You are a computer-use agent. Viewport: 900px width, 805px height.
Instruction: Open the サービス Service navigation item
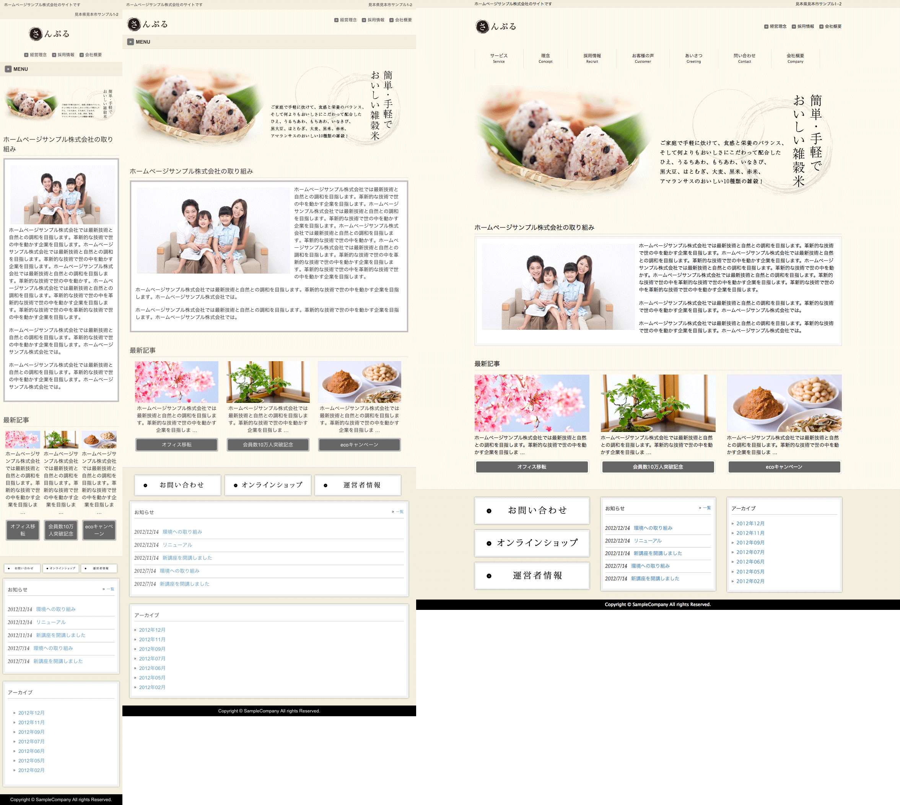point(498,58)
